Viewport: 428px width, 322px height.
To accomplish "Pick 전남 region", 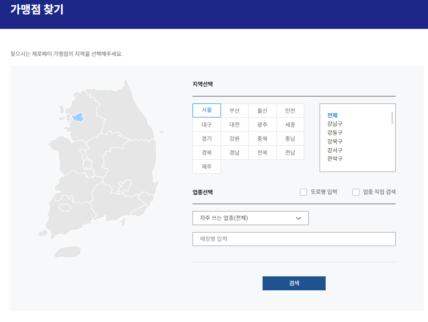I will coord(290,153).
